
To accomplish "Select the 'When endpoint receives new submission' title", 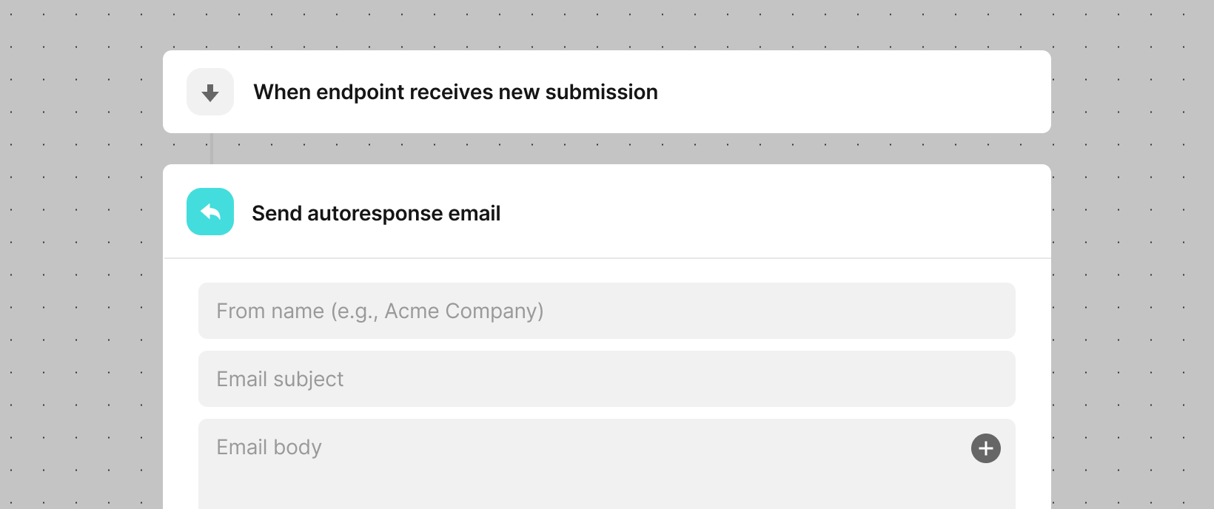I will pyautogui.click(x=455, y=92).
